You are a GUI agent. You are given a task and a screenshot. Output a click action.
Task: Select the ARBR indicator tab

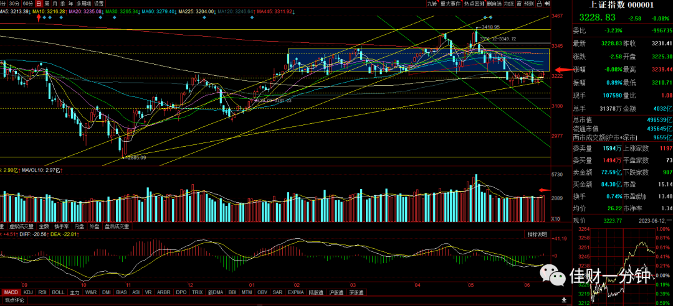click(x=164, y=292)
